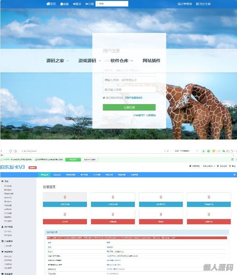This screenshot has height=275, width=237.
Task: Toggle the agree-to-terms checkbox
Action: (x=104, y=98)
